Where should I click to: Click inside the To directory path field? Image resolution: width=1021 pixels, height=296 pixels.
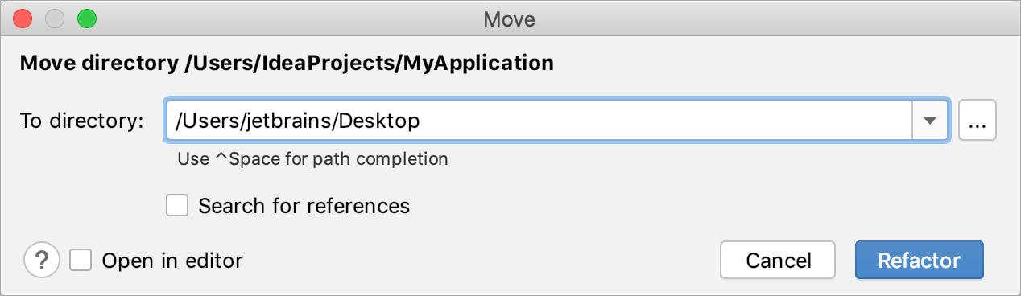click(539, 121)
